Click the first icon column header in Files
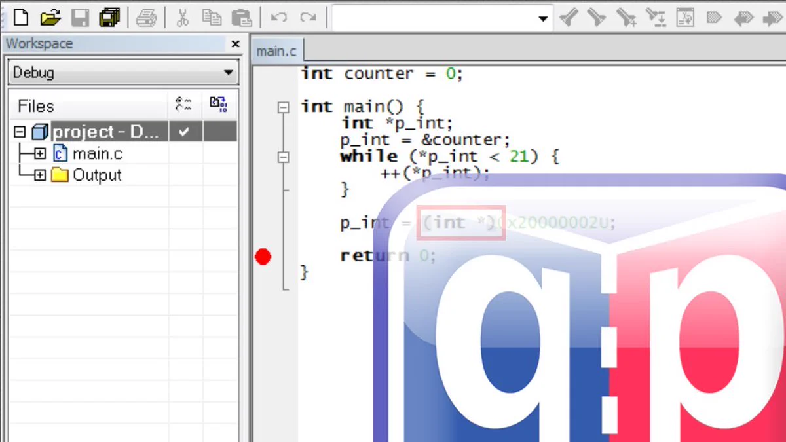Screen dimensions: 786x442 (x=185, y=105)
